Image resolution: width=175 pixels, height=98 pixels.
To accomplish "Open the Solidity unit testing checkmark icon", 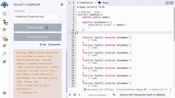I will pos(4,45).
